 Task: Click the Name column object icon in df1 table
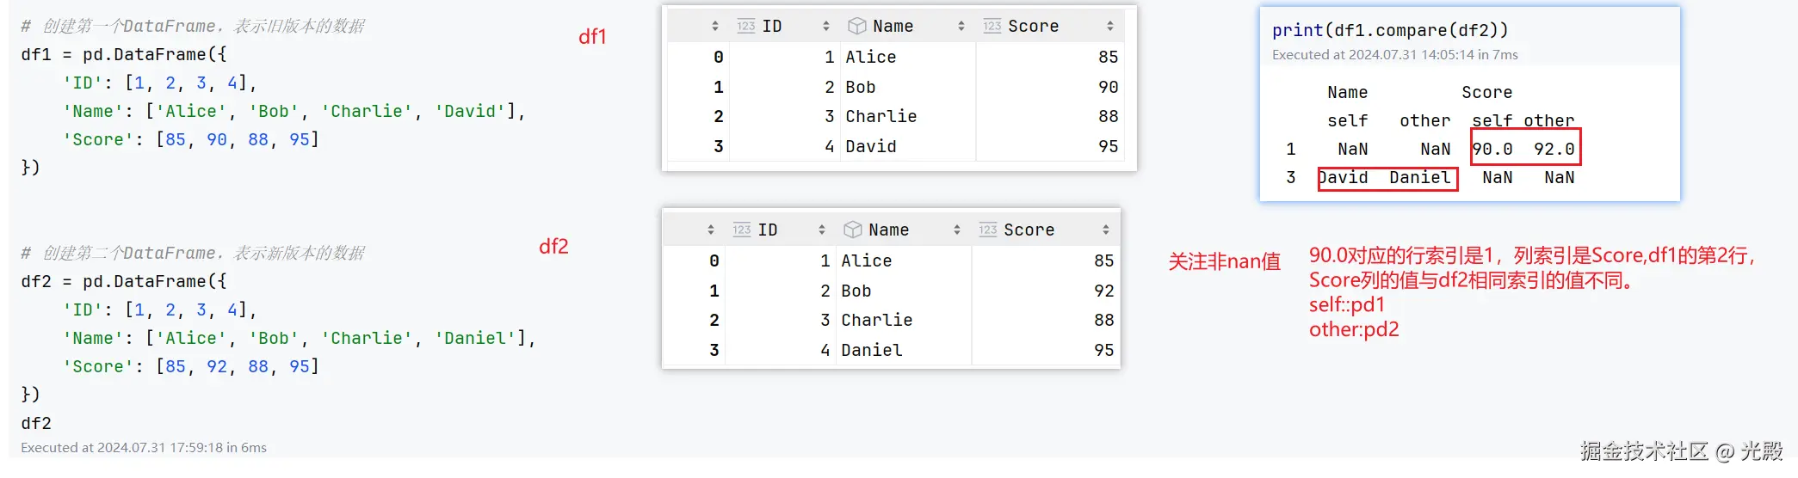(x=856, y=27)
